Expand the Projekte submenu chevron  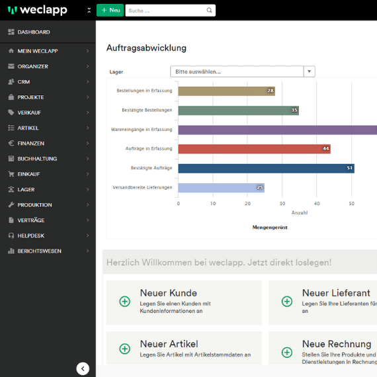pos(88,97)
